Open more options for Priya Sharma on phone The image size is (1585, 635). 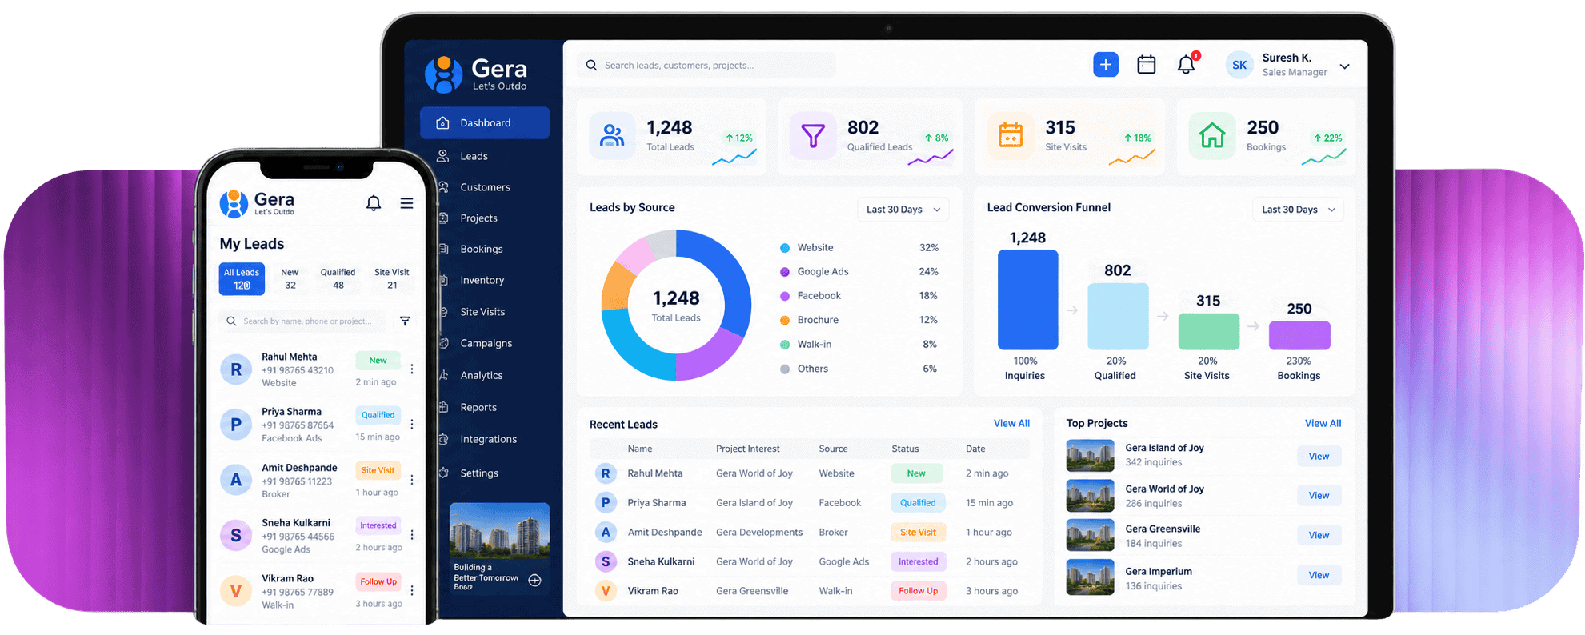point(412,425)
